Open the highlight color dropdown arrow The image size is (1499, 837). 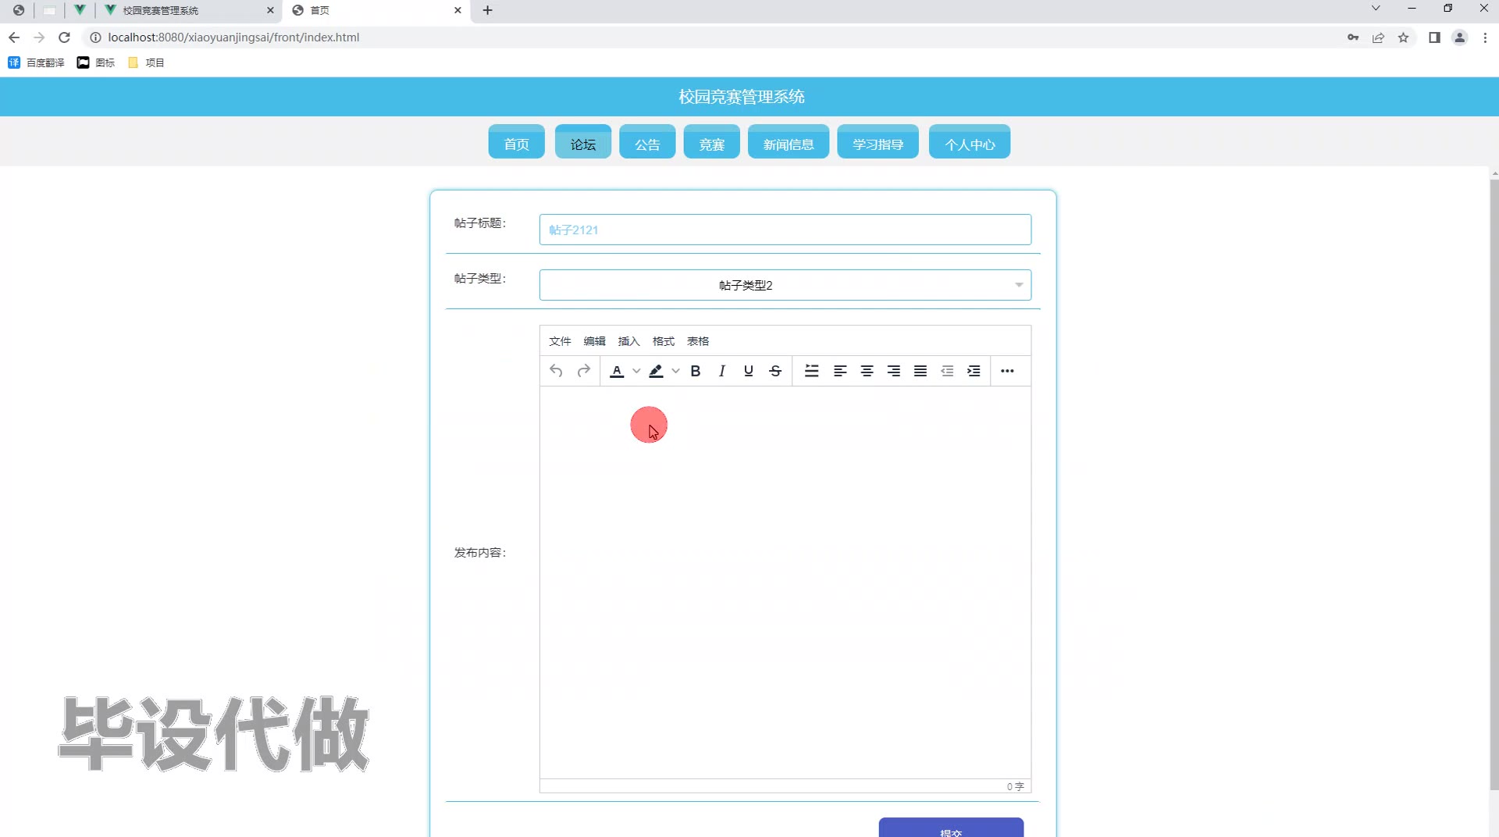675,371
